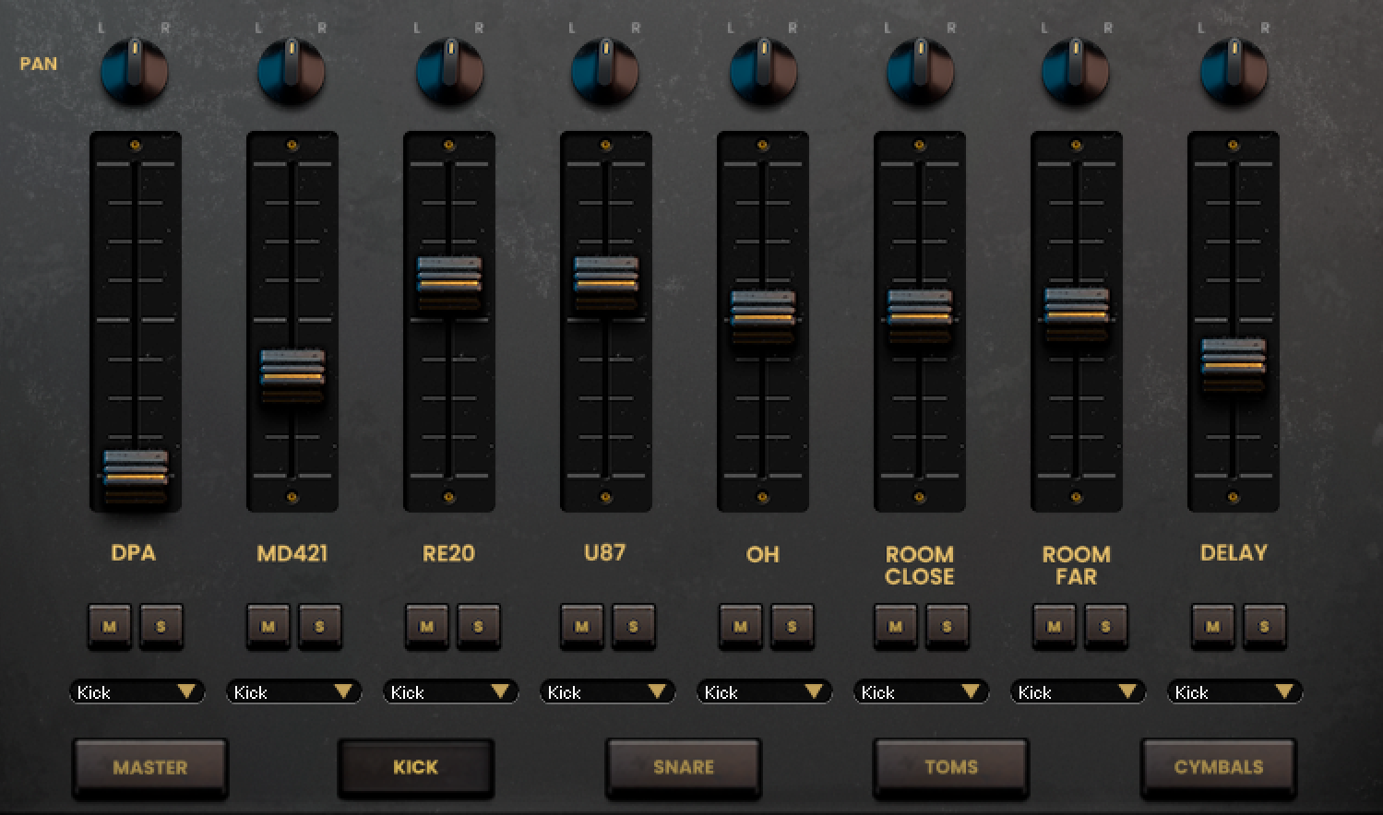Click the OH volume fader handle
1383x815 pixels.
[x=763, y=317]
